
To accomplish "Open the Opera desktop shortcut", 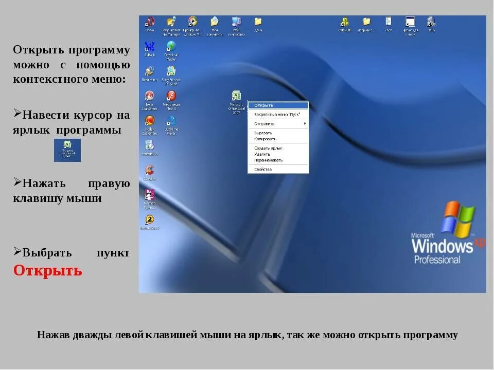I will click(x=150, y=25).
